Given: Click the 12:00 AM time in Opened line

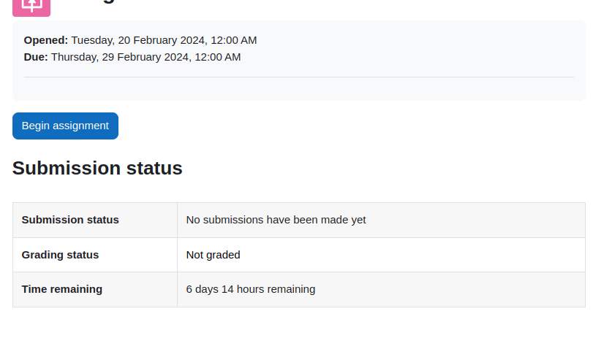Looking at the screenshot, I should 233,40.
